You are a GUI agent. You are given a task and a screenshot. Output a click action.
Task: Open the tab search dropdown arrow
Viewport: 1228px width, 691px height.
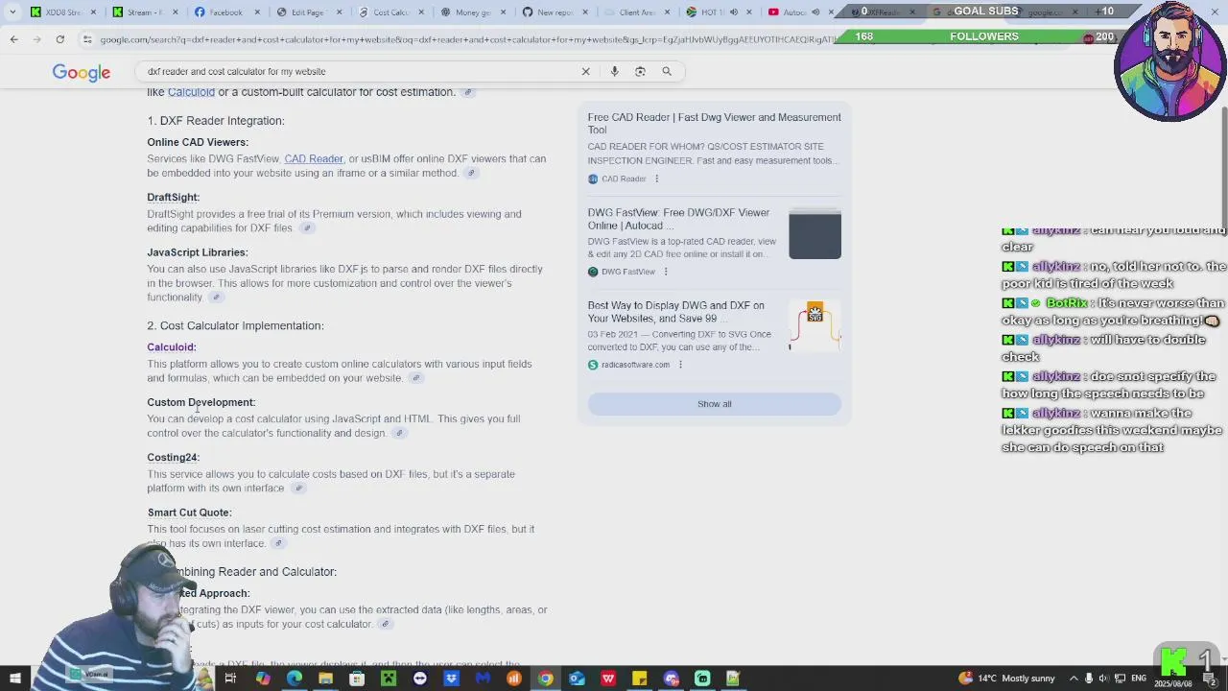coord(12,12)
